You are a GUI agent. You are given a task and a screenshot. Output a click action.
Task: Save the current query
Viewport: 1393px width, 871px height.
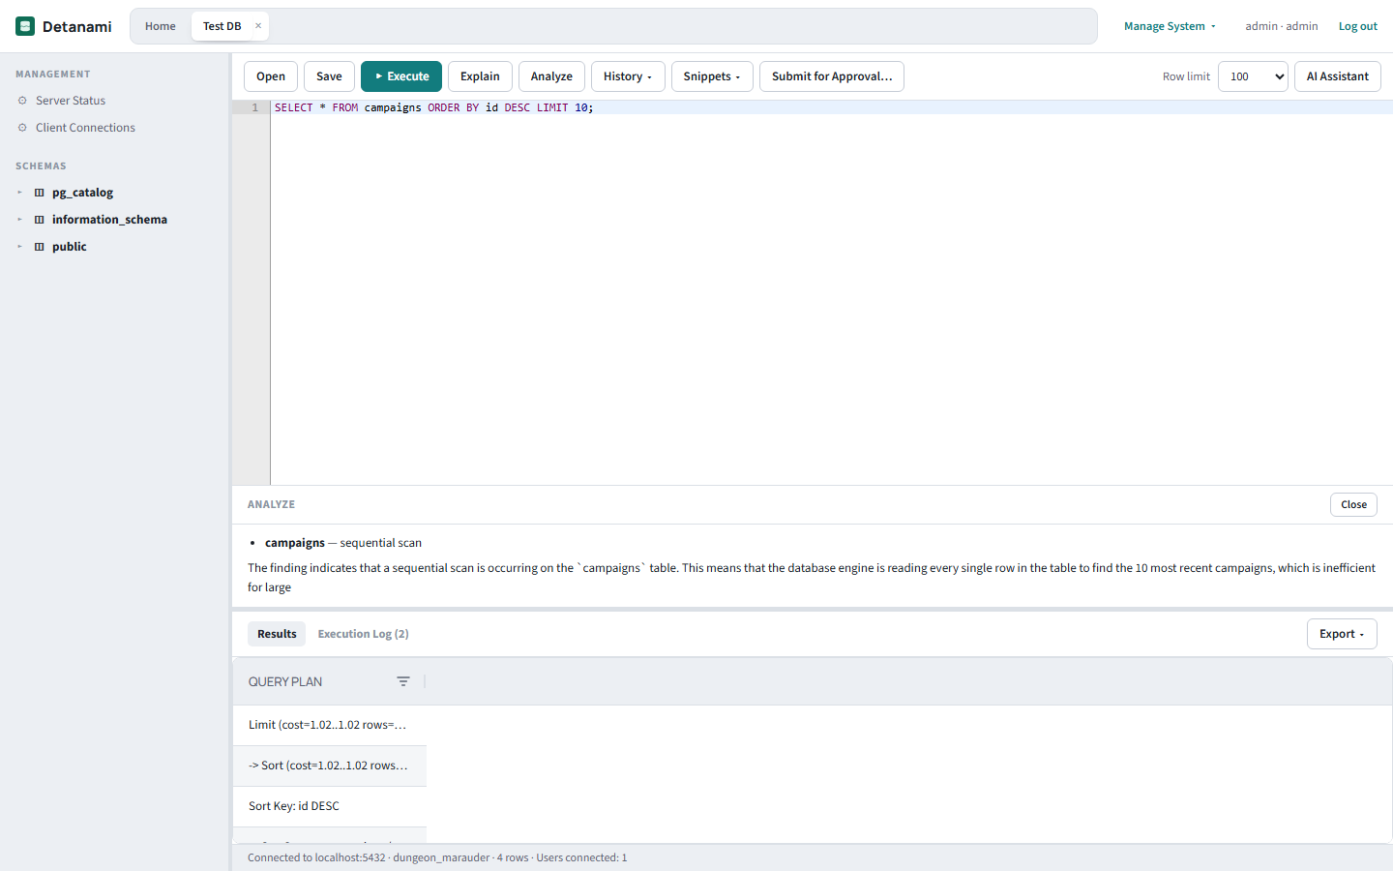pos(329,76)
